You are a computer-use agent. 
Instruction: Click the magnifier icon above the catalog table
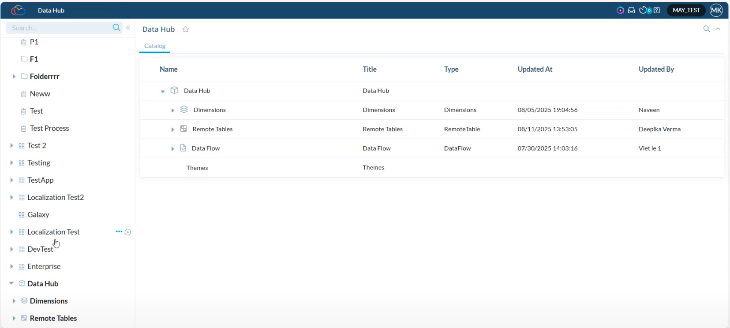click(706, 29)
